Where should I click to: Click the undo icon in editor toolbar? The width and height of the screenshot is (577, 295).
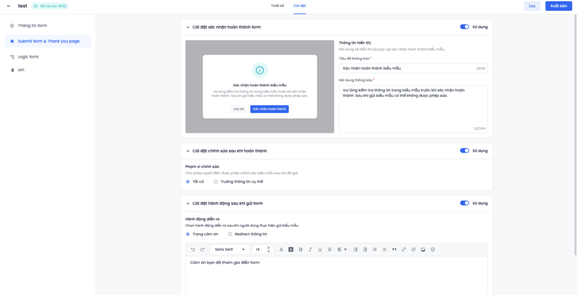pyautogui.click(x=193, y=249)
